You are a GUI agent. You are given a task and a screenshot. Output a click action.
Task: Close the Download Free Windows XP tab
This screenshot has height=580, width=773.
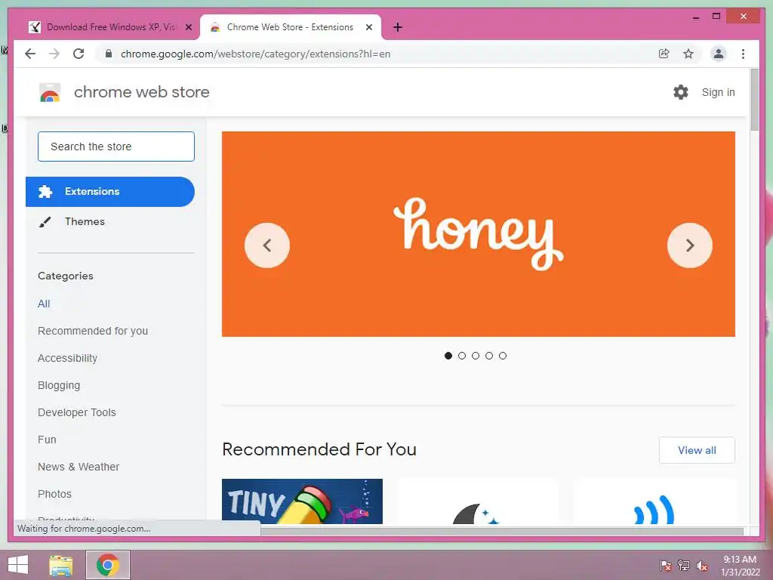pos(188,27)
